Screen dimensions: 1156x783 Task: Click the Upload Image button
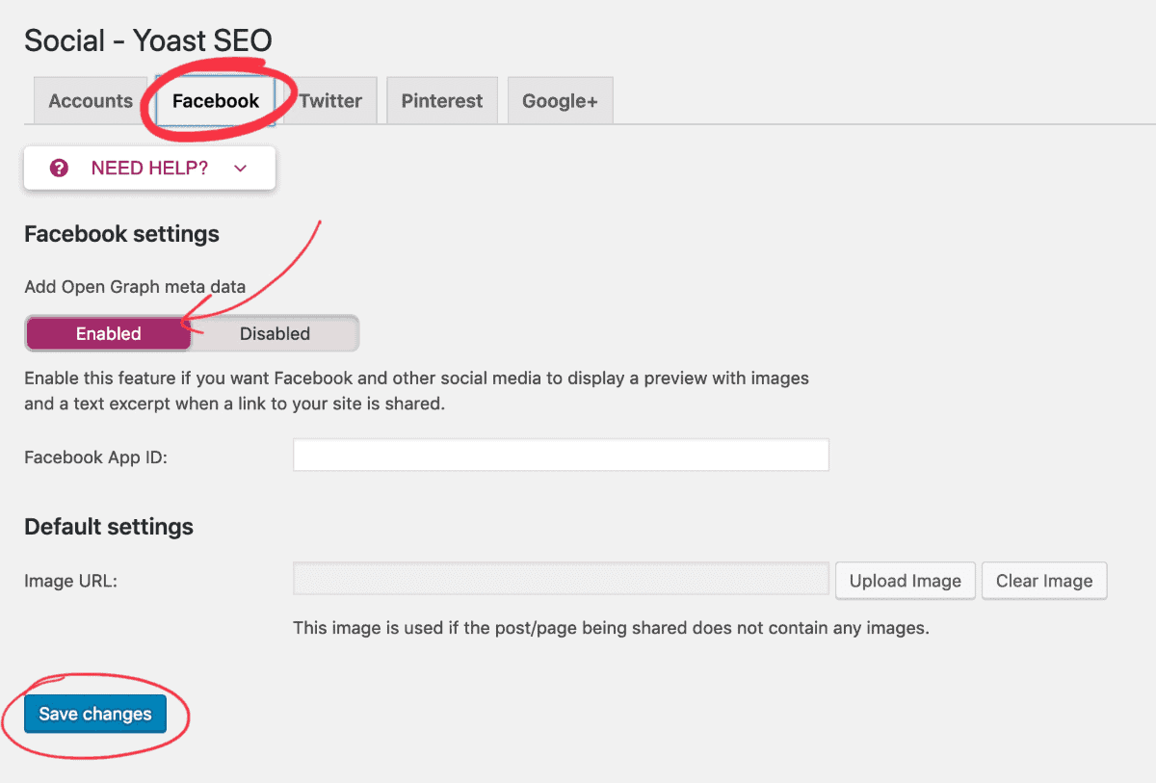(906, 581)
